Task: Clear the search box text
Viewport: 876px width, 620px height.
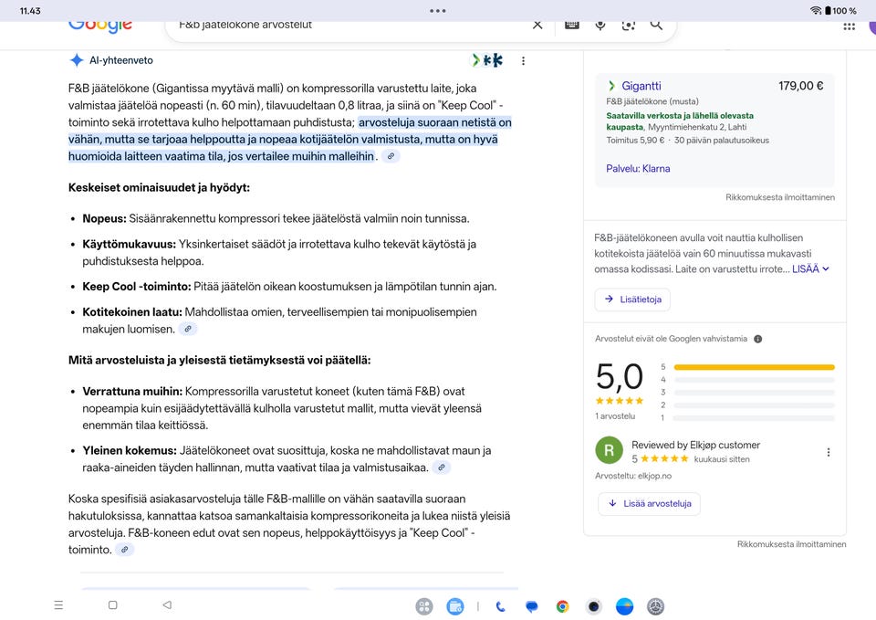Action: [537, 25]
